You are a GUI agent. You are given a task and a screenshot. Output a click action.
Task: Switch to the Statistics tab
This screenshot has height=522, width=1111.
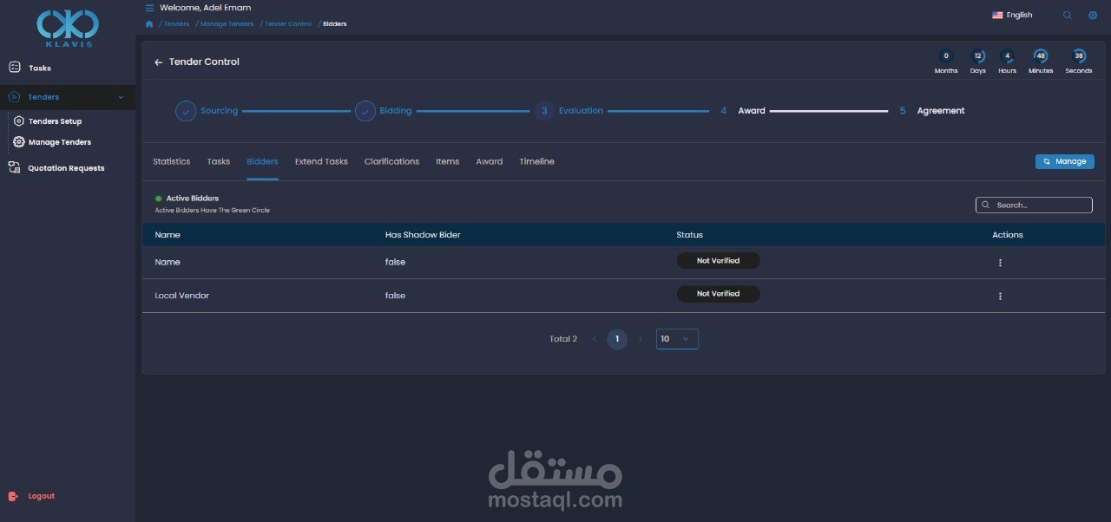(172, 161)
